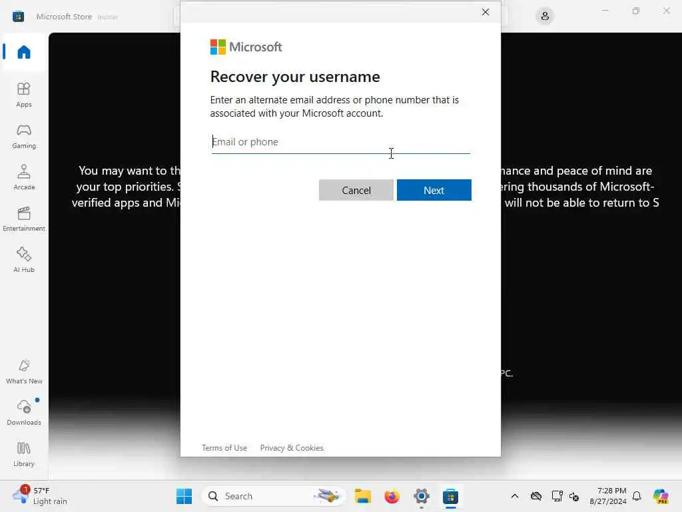Image resolution: width=682 pixels, height=512 pixels.
Task: Go to the Gaming section
Action: tap(24, 136)
